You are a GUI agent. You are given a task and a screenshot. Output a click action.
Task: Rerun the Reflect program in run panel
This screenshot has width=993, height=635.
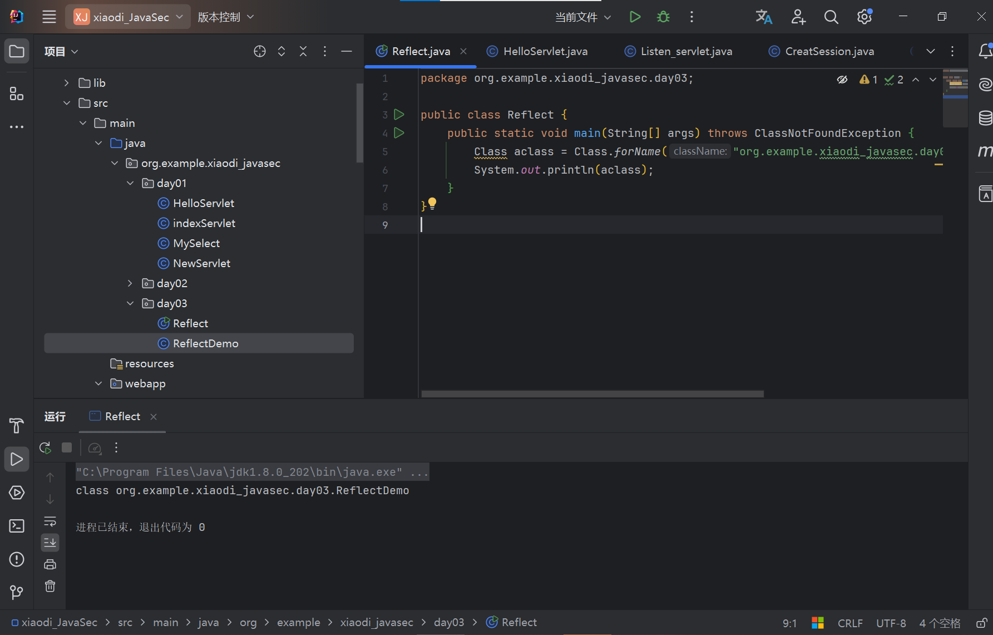pos(46,447)
